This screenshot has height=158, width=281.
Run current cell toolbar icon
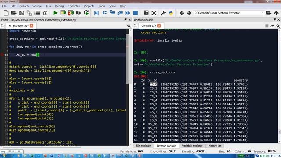click(63, 13)
